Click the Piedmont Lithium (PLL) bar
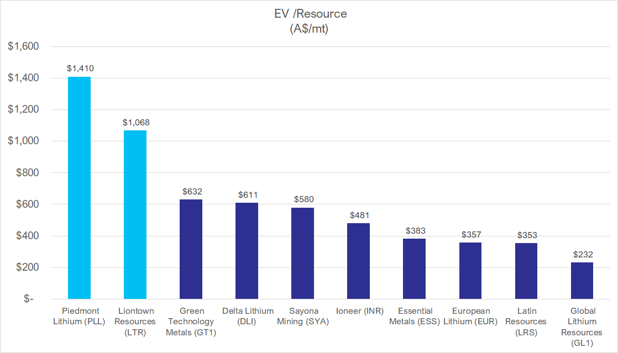This screenshot has width=618, height=353. [x=79, y=188]
